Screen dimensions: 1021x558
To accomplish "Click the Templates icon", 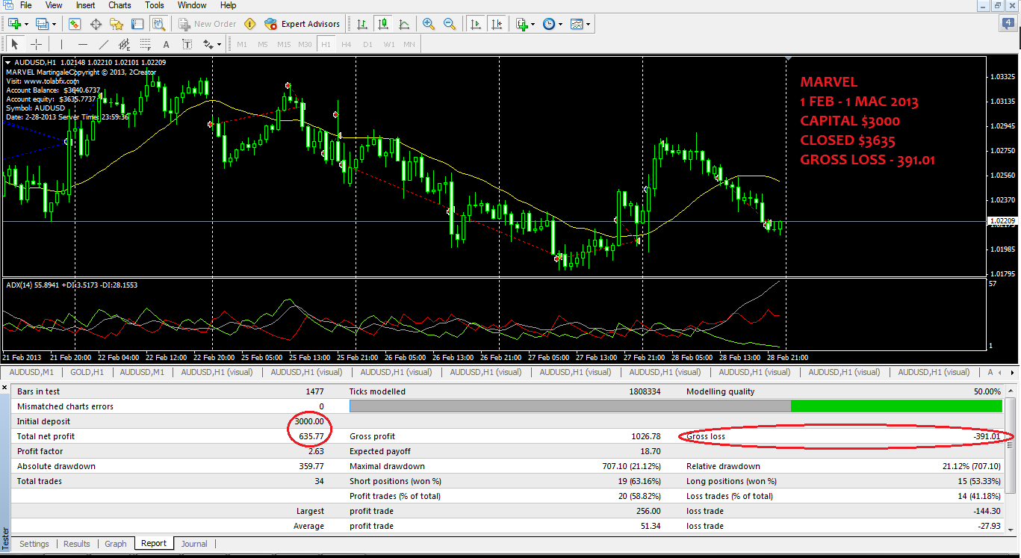I will (x=577, y=24).
